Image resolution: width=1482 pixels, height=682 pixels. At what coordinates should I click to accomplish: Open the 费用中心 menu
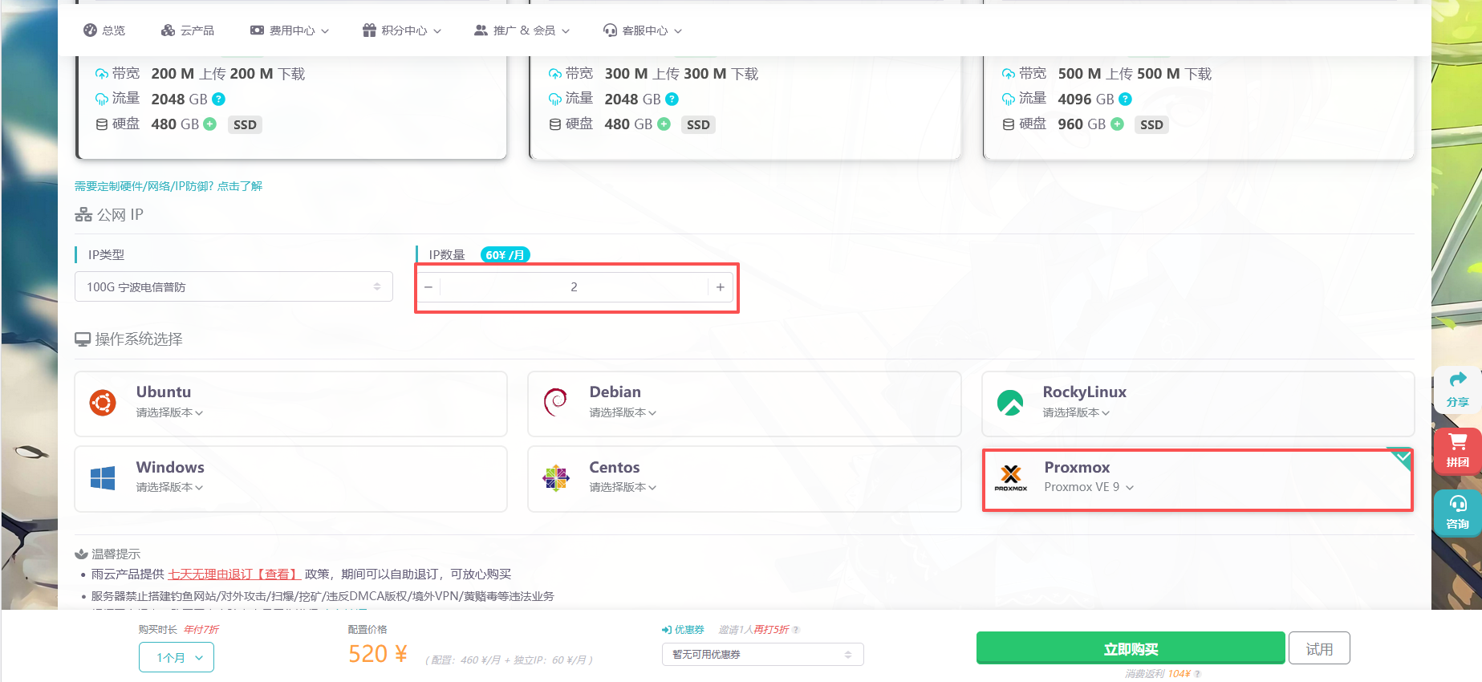[x=290, y=30]
